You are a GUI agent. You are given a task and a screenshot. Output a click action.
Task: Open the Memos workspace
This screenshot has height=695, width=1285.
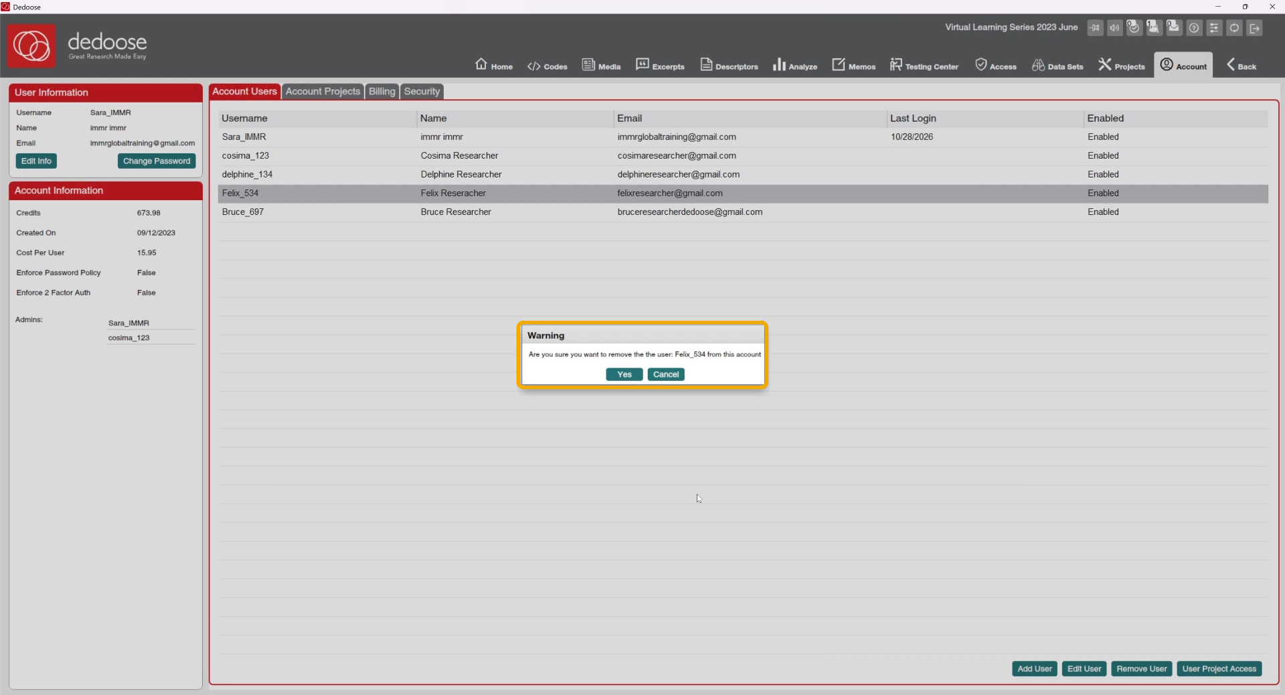tap(853, 65)
